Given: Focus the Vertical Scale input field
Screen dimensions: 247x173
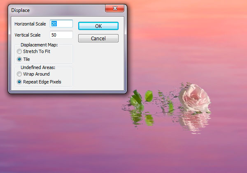Looking at the screenshot, I should [61, 35].
